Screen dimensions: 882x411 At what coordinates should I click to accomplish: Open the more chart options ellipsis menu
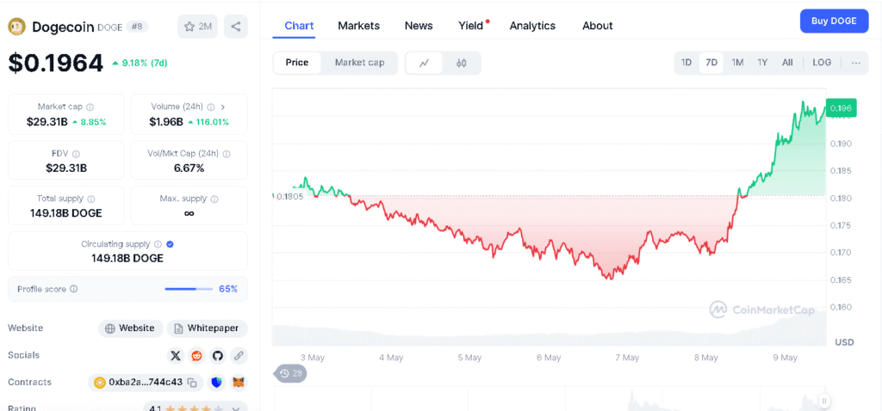(855, 63)
